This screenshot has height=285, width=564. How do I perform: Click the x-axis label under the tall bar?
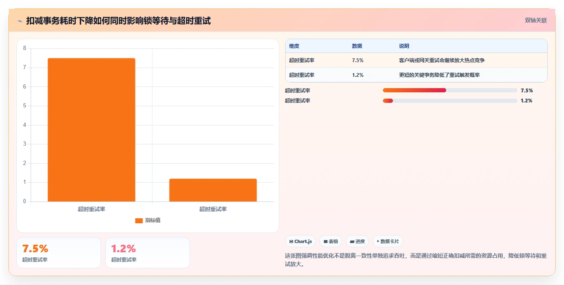tap(91, 209)
